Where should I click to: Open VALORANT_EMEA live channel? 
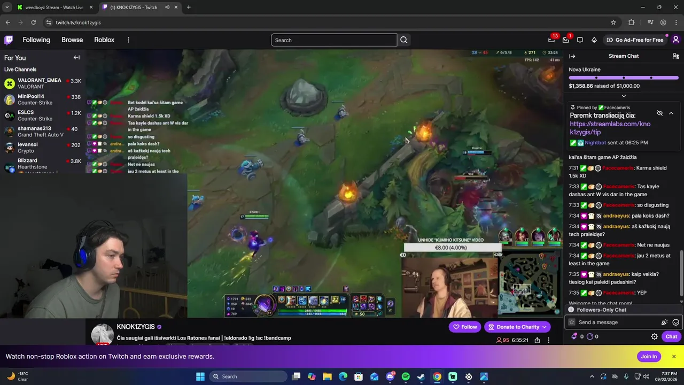[43, 83]
